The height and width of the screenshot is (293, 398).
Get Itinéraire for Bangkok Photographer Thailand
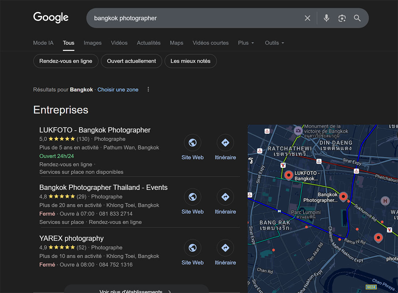225,197
